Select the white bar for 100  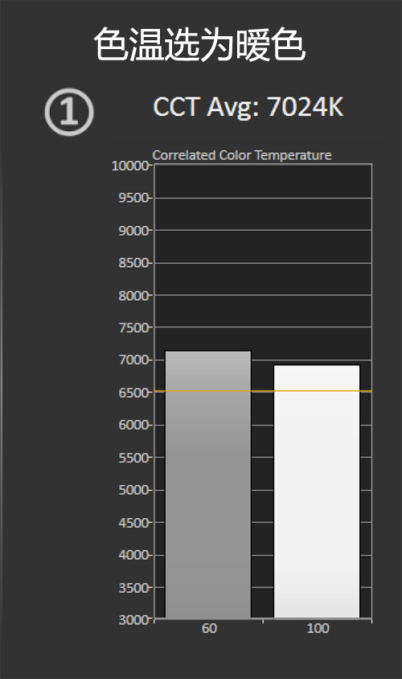(x=317, y=492)
